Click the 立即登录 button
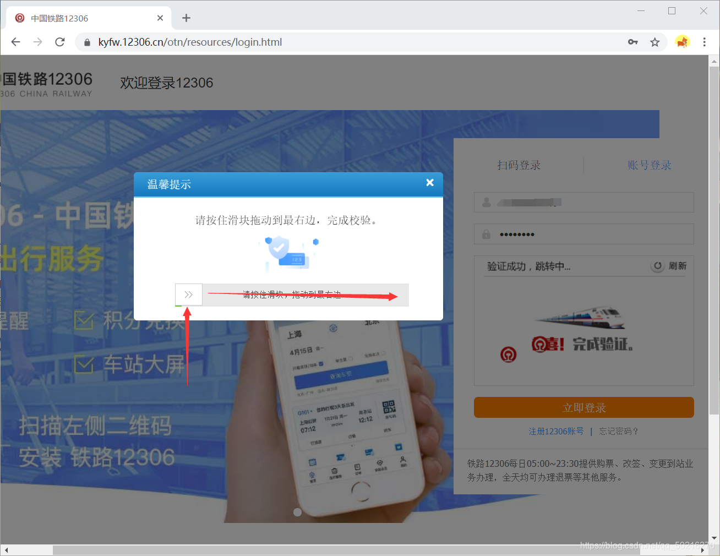Screen dimensions: 720x556 point(584,407)
